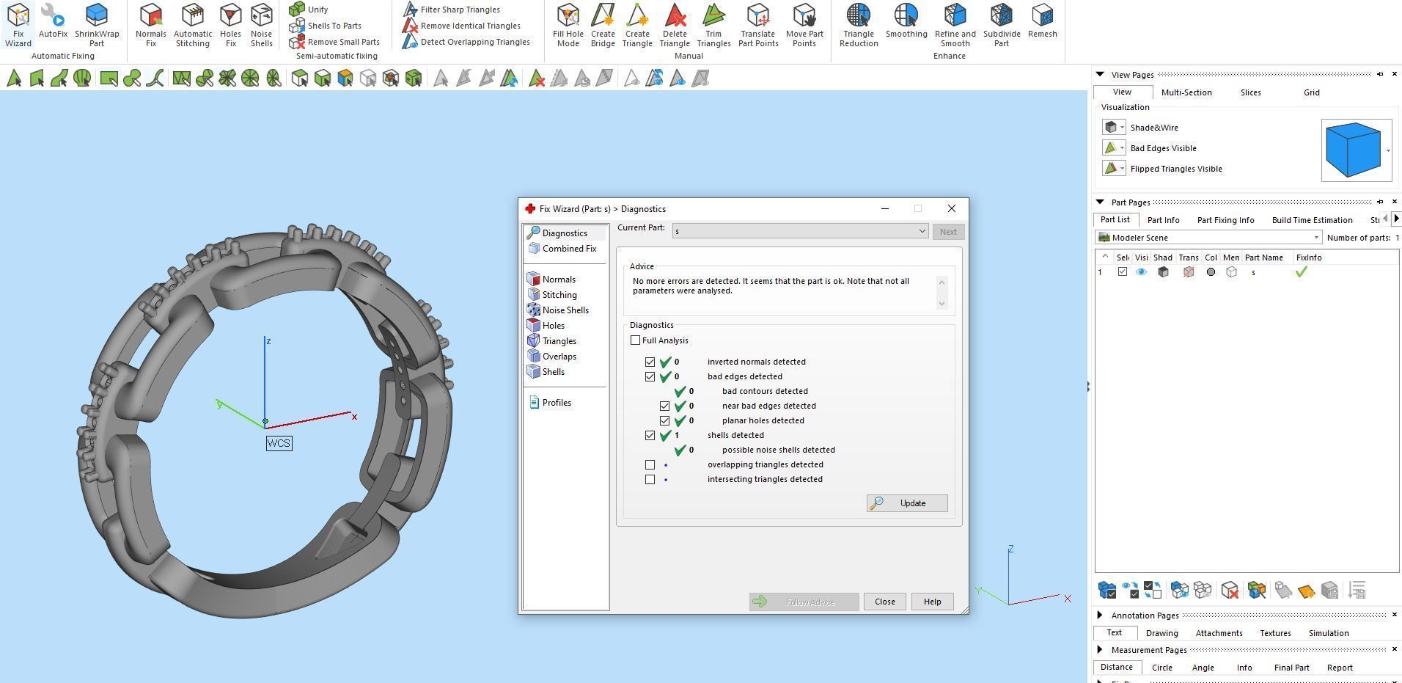This screenshot has height=683, width=1402.
Task: Start Automatic Stitching
Action: tap(193, 26)
